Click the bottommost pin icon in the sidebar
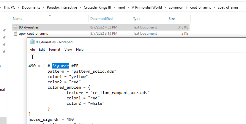The width and height of the screenshot is (246, 124). pos(4,52)
